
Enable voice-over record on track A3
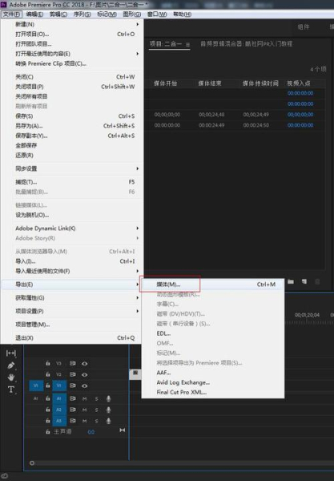[x=108, y=421]
